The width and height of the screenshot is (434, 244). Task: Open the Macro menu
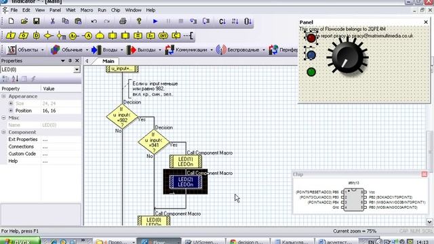point(87,10)
